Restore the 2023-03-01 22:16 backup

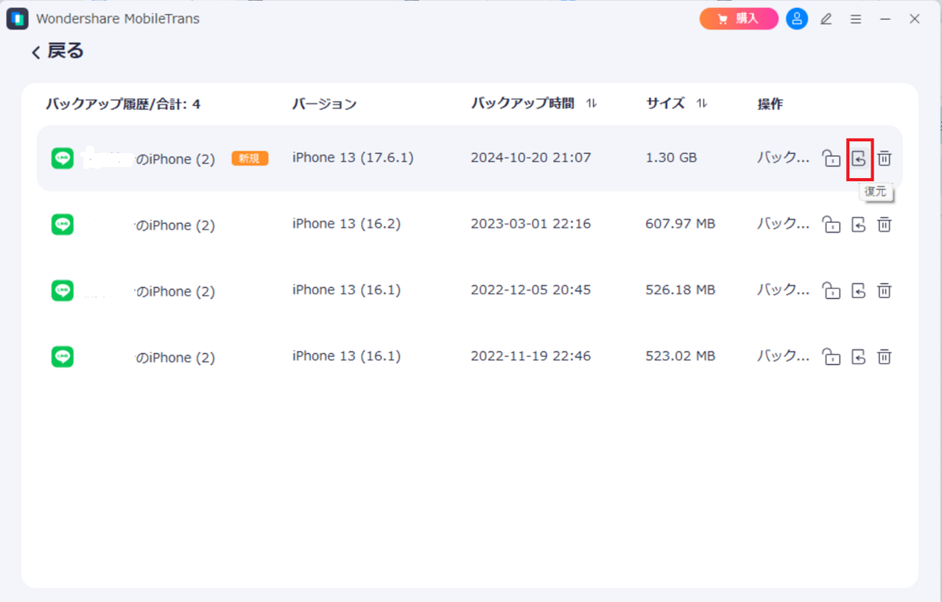point(858,225)
